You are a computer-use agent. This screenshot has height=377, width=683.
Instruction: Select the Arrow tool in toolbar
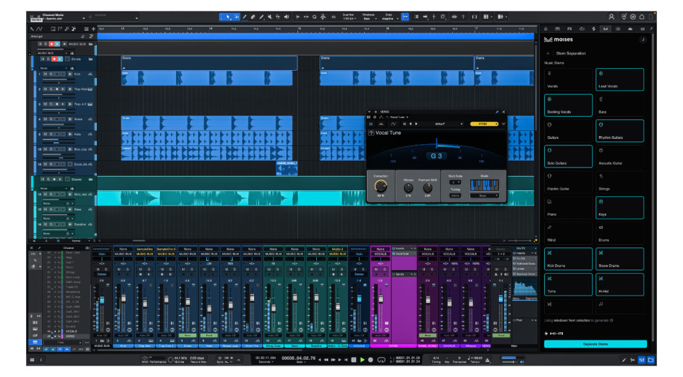227,17
